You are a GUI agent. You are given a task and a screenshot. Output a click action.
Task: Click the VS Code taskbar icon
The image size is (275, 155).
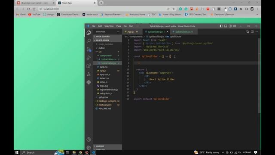(93, 152)
